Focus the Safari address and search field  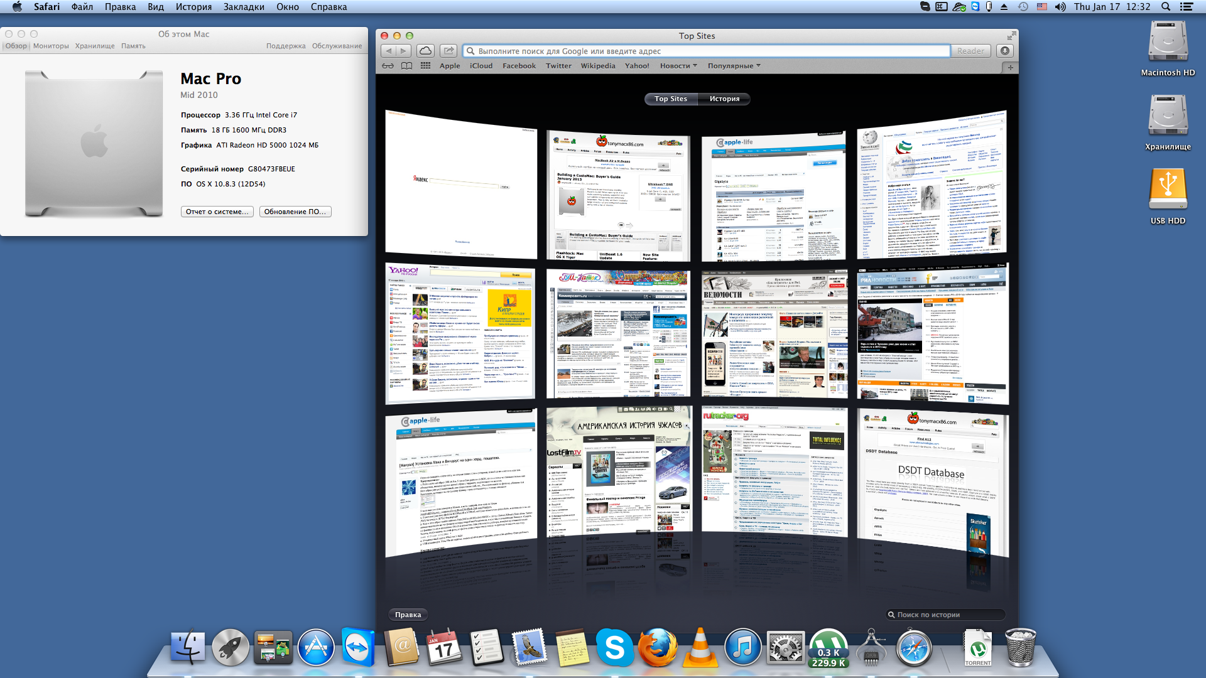(707, 51)
